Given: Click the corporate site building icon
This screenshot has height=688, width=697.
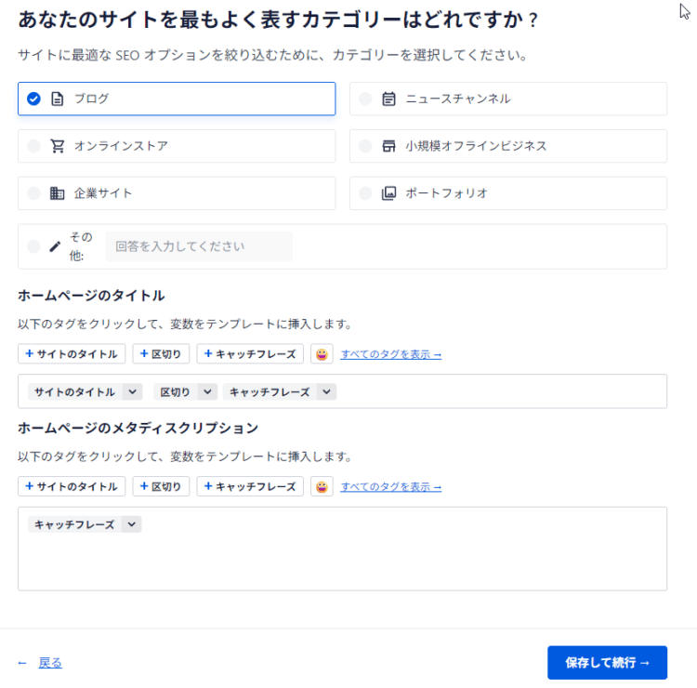Looking at the screenshot, I should click(x=57, y=193).
